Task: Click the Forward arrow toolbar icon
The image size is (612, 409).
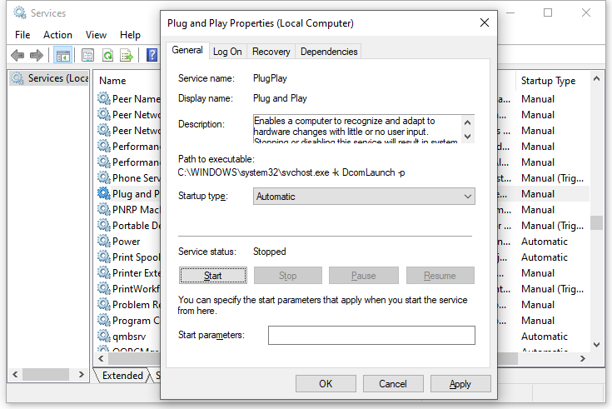Action: [36, 55]
